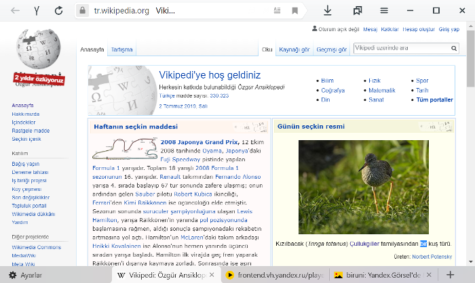This screenshot has height=283, width=475.
Task: Switch to the frontend.vh.yandex.ru player tab
Action: pos(275,275)
